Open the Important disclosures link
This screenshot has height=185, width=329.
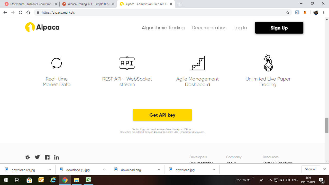point(192,132)
